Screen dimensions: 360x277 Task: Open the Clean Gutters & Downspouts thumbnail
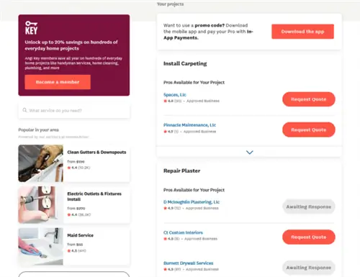pyautogui.click(x=41, y=163)
